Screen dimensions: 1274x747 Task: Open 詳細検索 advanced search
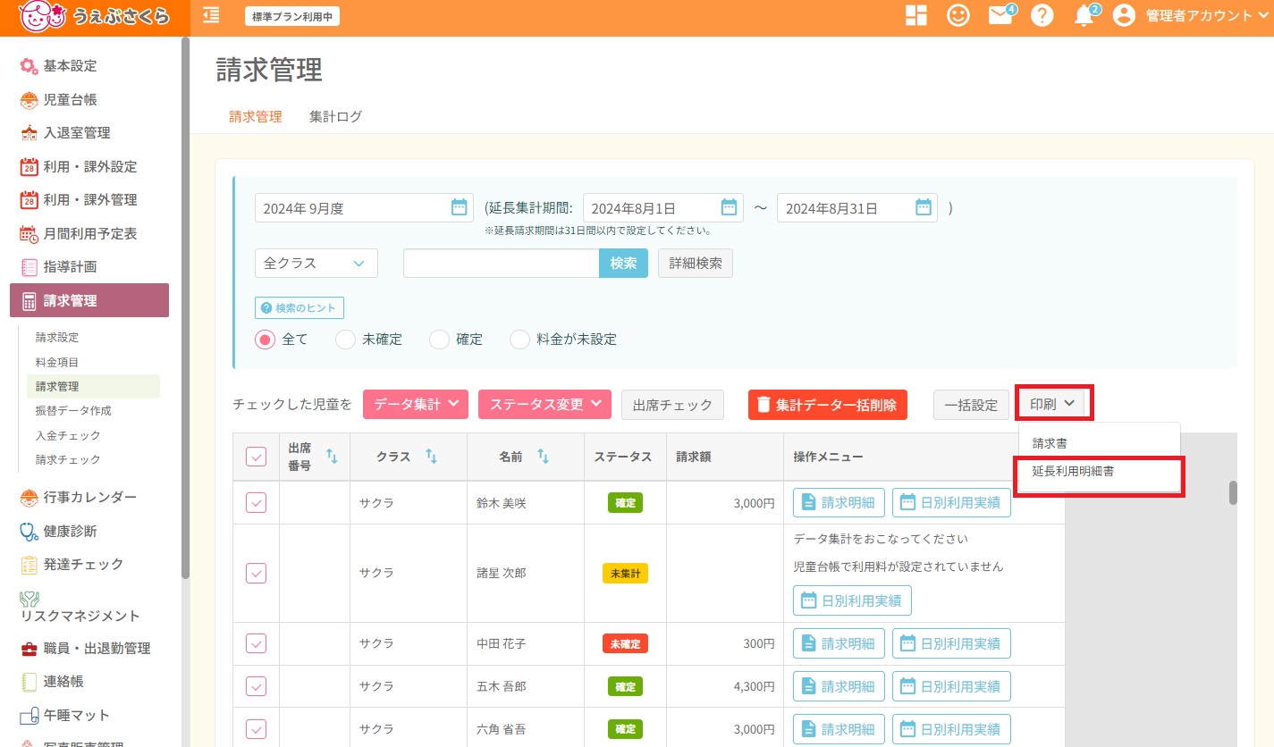[x=696, y=264]
